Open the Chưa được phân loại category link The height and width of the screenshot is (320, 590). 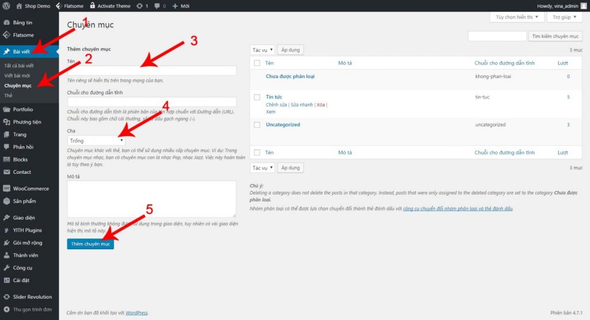[290, 77]
